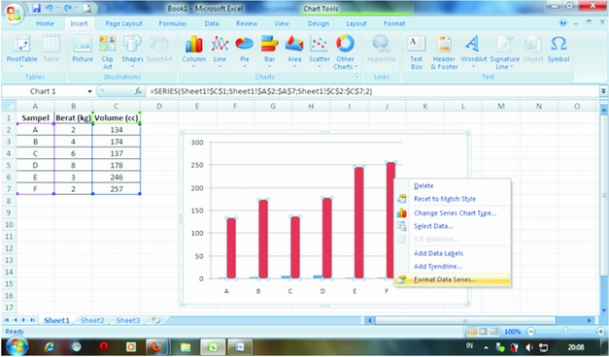Click Add Trendline in the context menu
Screen dimensions: 609x357
click(x=438, y=267)
